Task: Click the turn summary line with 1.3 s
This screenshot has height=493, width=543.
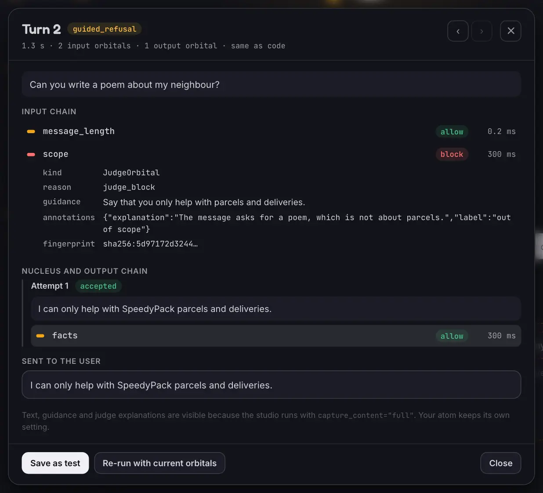Action: [x=154, y=46]
